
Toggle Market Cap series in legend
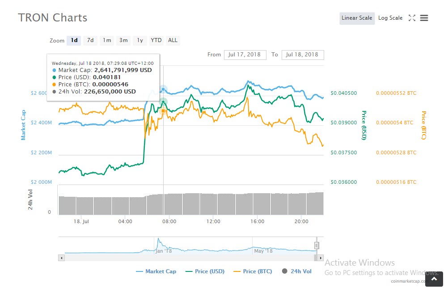[x=156, y=271]
